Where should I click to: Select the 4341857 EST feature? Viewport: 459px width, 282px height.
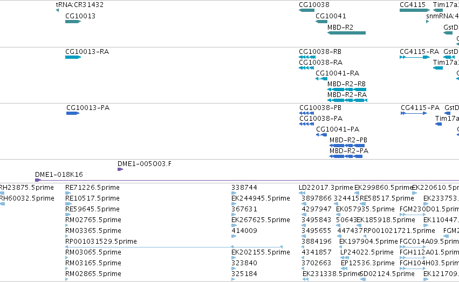(x=304, y=258)
